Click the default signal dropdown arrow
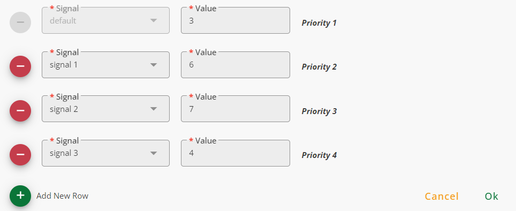 click(153, 21)
